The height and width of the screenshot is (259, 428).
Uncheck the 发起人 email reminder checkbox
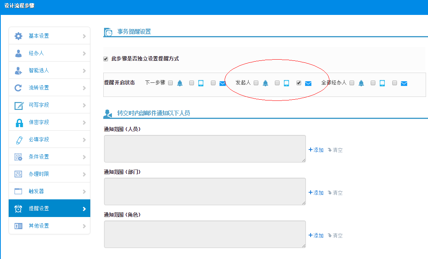point(299,83)
